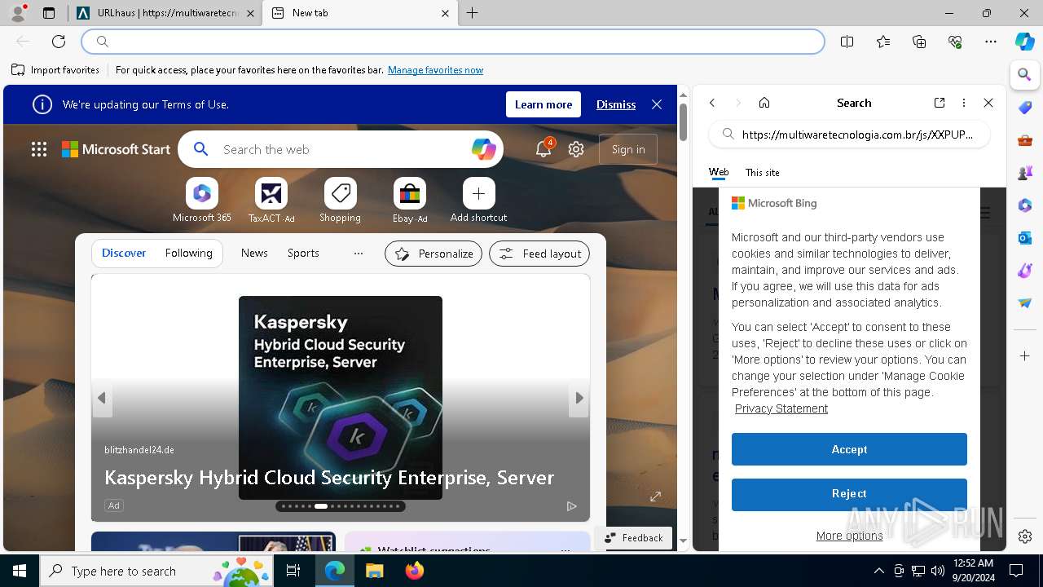This screenshot has height=587, width=1043.
Task: Add an app to the sidebar with the plus icon
Action: [x=1025, y=356]
